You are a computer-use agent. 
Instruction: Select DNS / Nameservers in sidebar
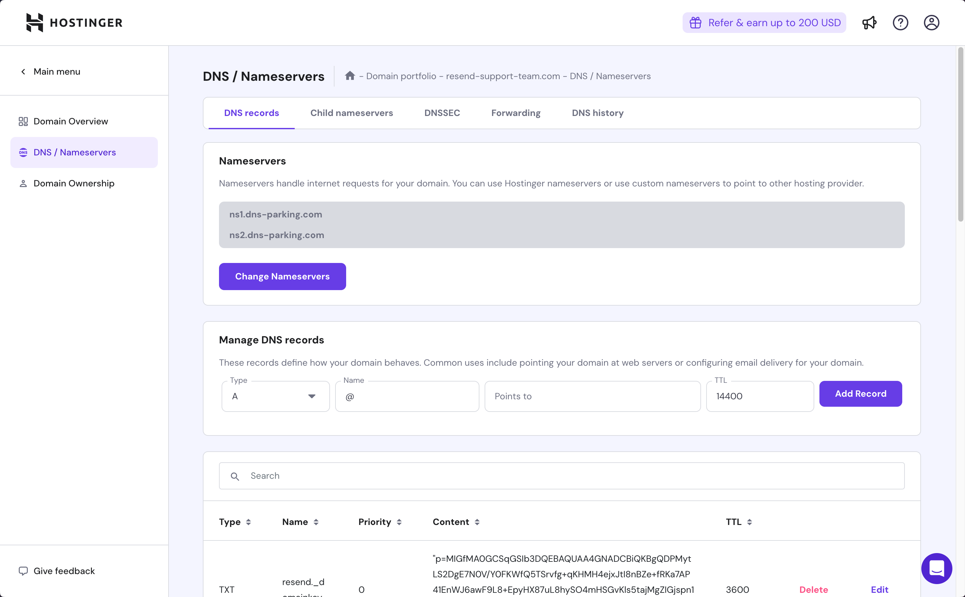point(84,152)
